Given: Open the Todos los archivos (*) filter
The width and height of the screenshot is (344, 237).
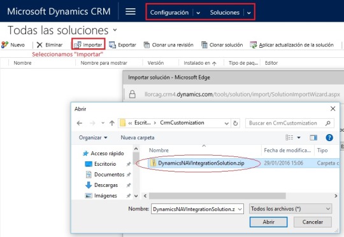Looking at the screenshot, I should point(290,209).
